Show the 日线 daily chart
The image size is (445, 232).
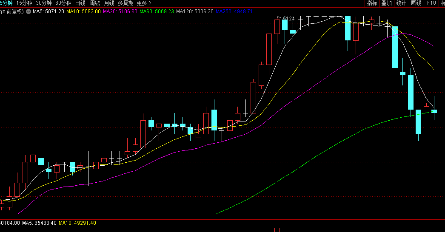pos(80,3)
